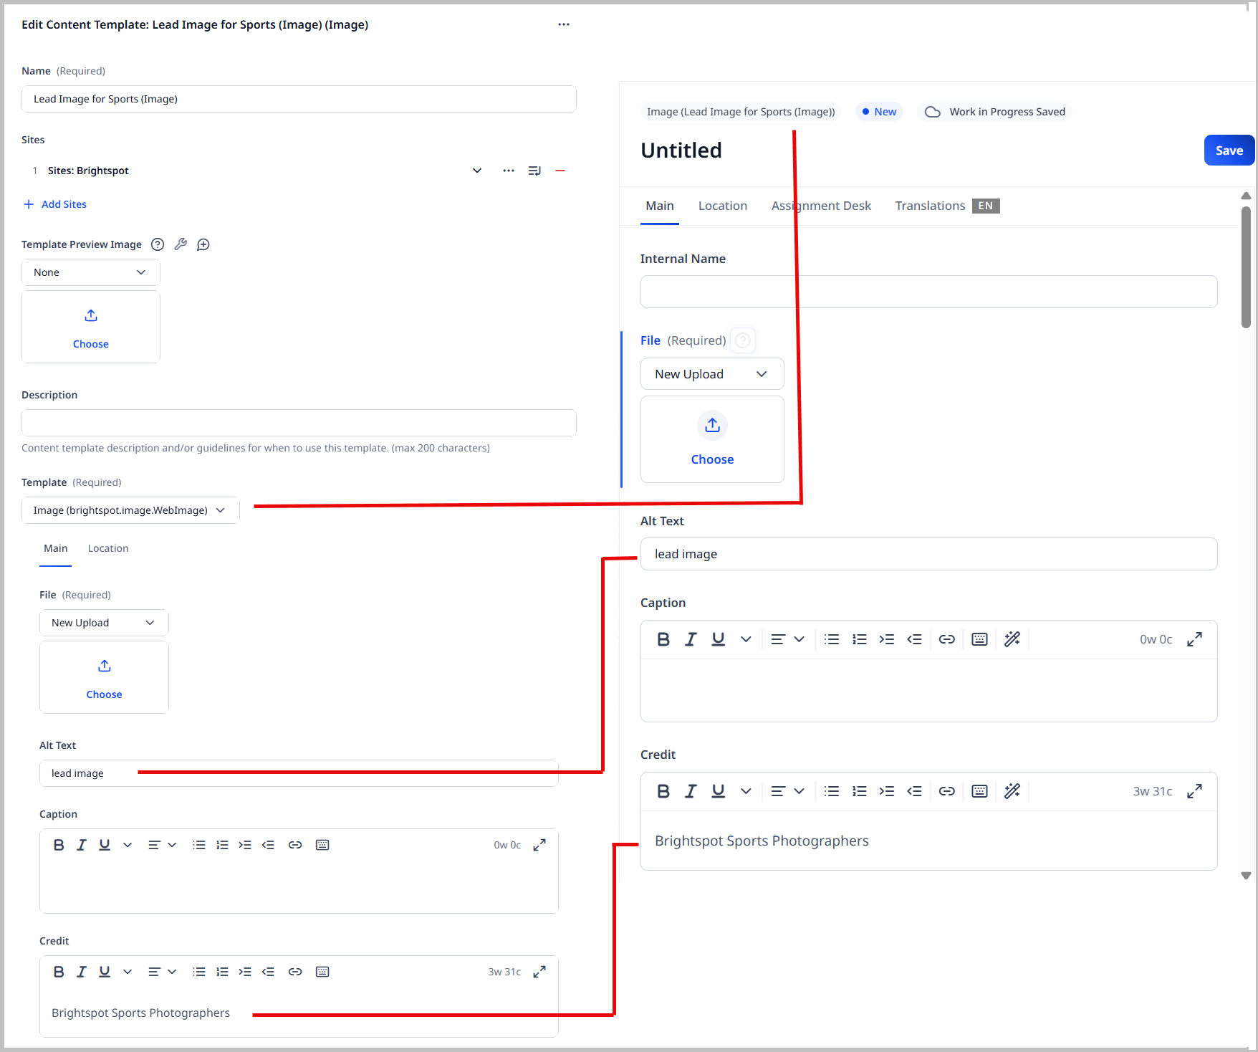This screenshot has width=1258, height=1052.
Task: Remove the Brightspot site with the red minus
Action: (560, 170)
